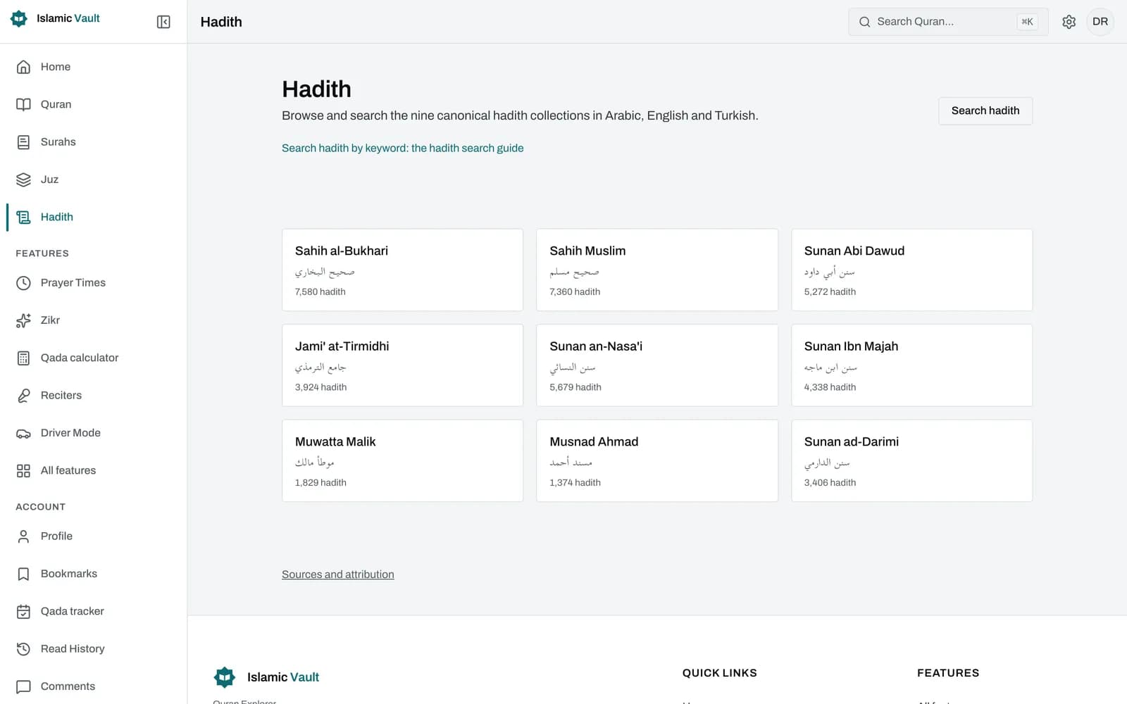Image resolution: width=1127 pixels, height=704 pixels.
Task: Click the Islamic Vault logo in the sidebar
Action: 55,18
